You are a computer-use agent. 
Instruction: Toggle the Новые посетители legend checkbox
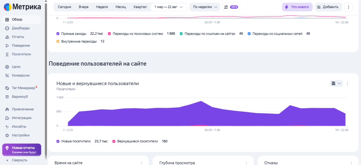58,141
